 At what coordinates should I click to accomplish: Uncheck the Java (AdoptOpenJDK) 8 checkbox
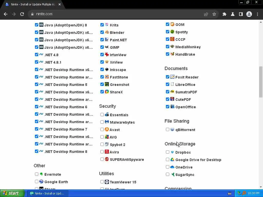(x=36, y=25)
